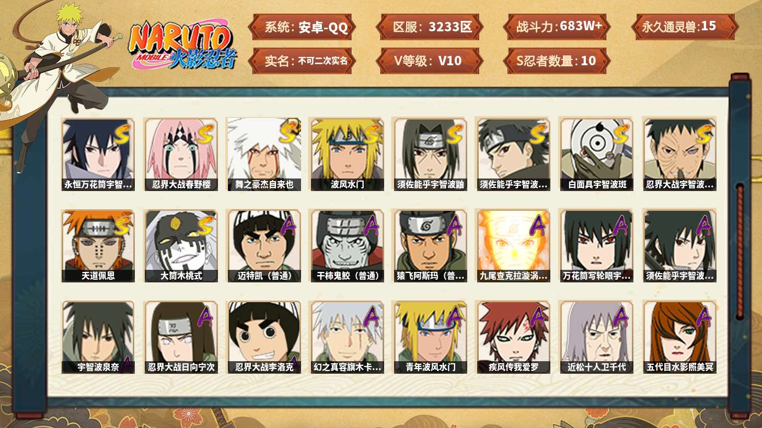Open the 忍界大战日向宁次 card
This screenshot has height=428, width=762.
[181, 337]
